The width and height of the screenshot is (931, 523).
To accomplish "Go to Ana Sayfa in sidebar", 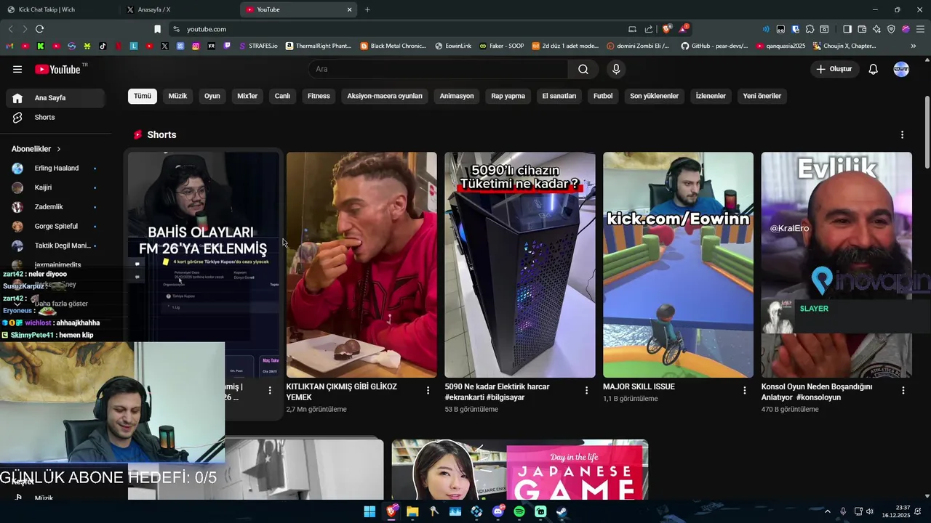I will click(x=55, y=98).
